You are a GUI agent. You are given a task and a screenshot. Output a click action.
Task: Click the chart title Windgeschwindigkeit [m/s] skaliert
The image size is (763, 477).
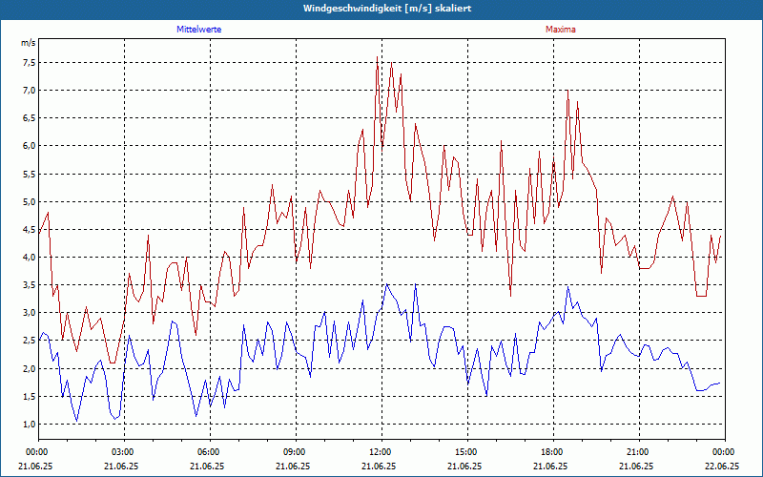387,9
